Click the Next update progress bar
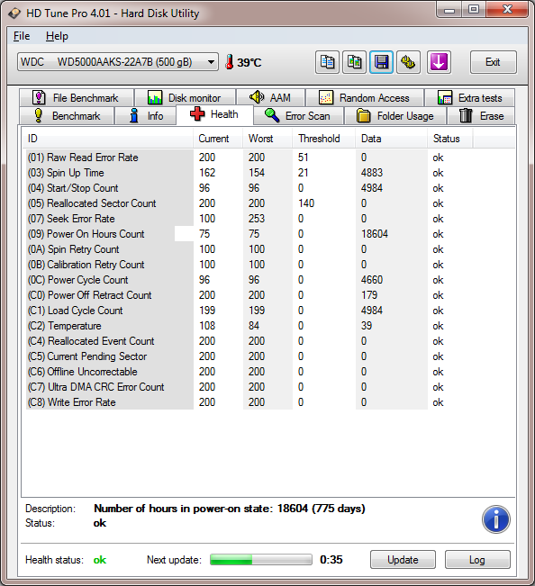Viewport: 535px width, 586px height. (x=261, y=560)
